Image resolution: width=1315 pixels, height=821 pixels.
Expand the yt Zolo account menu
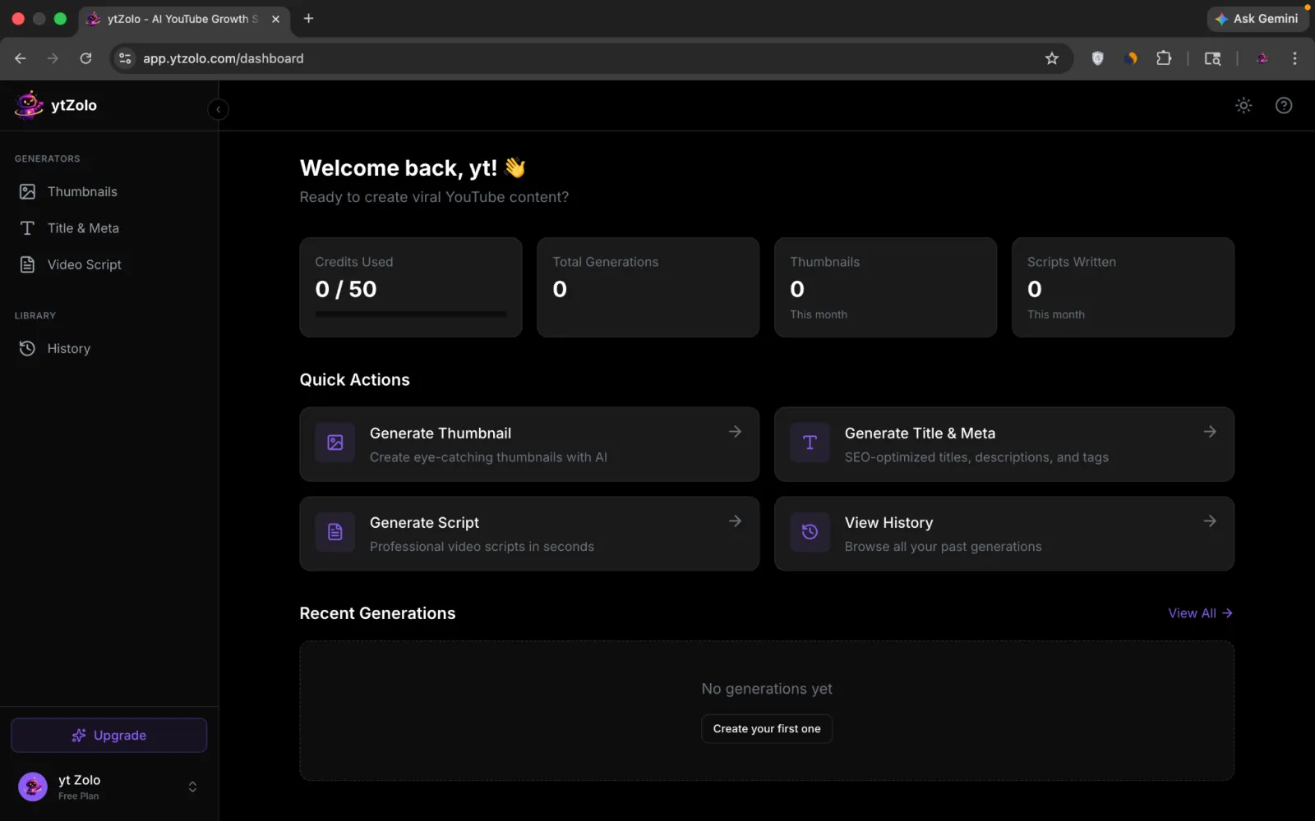192,787
